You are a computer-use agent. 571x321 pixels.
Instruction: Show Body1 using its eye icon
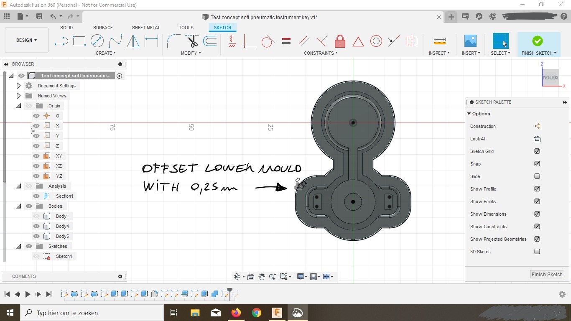click(x=36, y=216)
